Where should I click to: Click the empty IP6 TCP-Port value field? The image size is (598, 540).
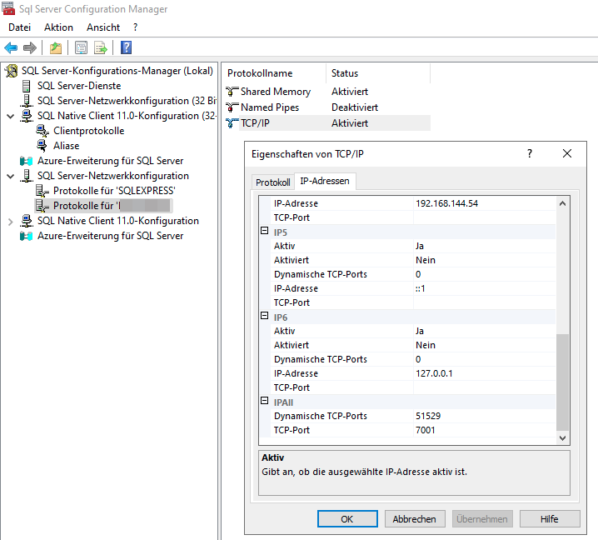click(485, 387)
